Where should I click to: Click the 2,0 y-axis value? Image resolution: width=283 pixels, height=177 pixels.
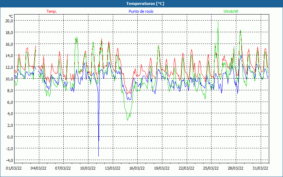pos(10,125)
